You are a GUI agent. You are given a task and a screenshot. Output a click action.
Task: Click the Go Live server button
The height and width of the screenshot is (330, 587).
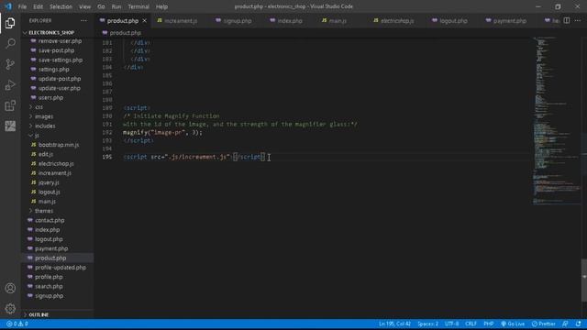point(513,324)
